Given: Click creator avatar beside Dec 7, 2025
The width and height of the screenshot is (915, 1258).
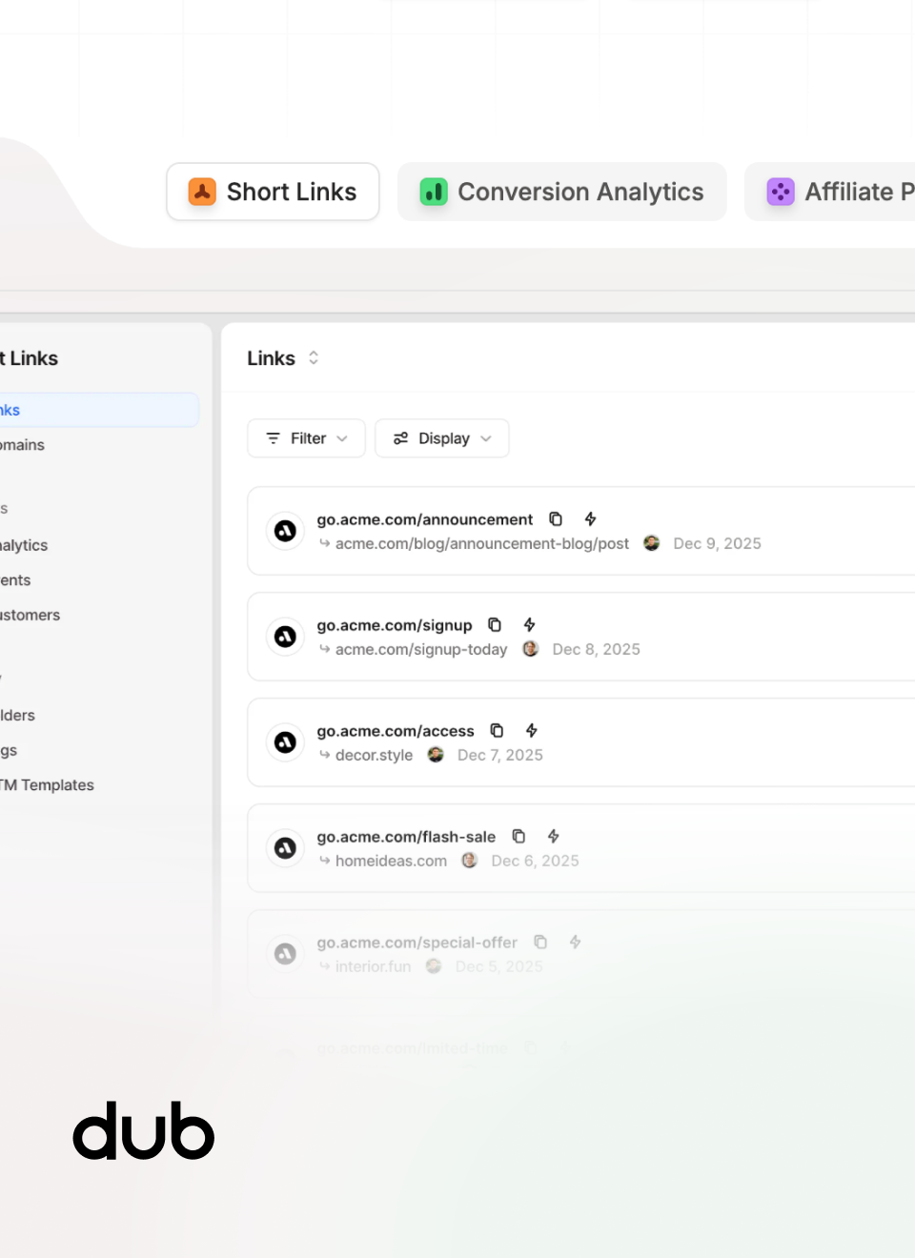Looking at the screenshot, I should (x=436, y=755).
